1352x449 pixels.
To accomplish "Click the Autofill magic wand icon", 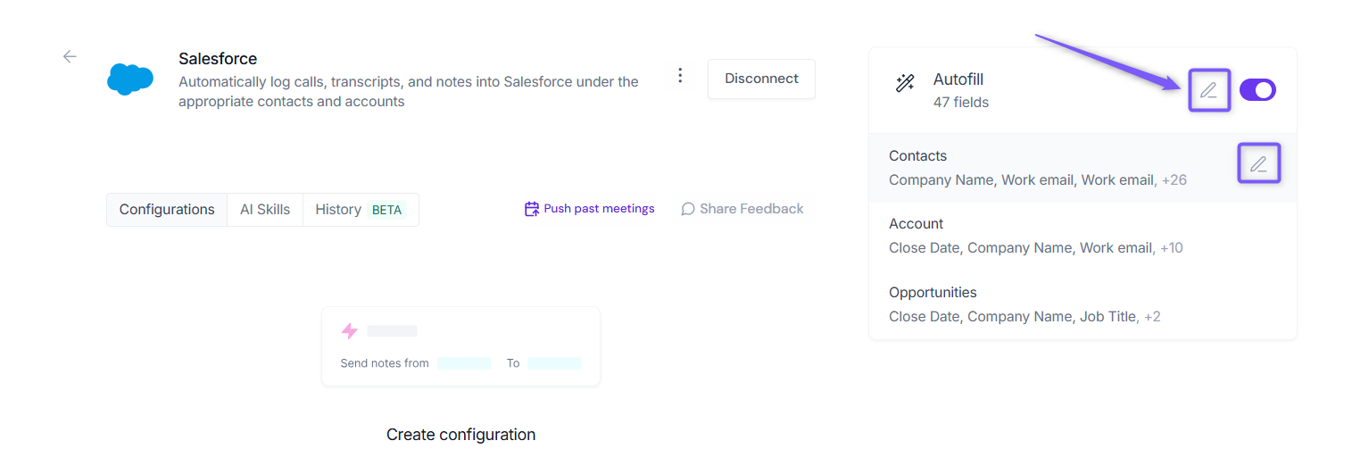I will tap(905, 84).
